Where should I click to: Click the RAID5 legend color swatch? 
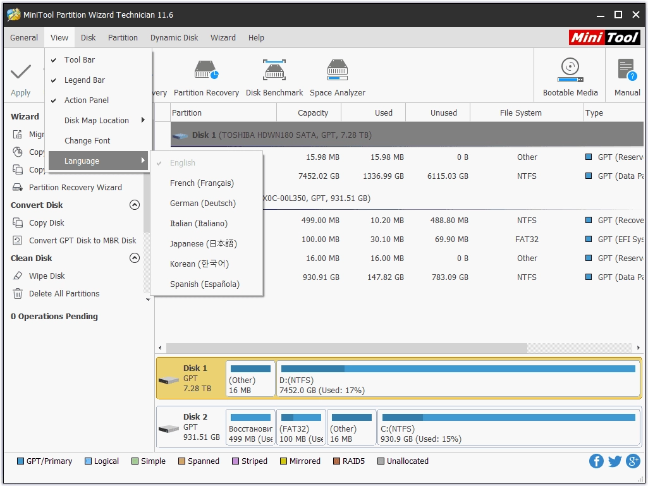[x=336, y=461]
